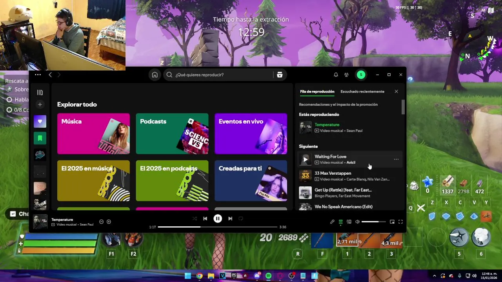Toggle shuffle in the player

(195, 219)
